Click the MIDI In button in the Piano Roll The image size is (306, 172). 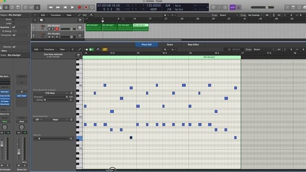click(86, 50)
